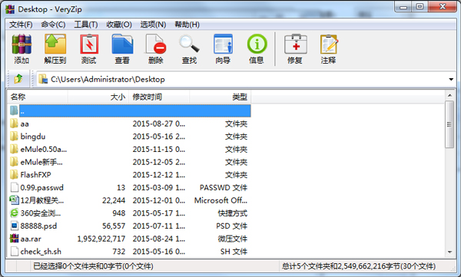Click the check_sh.sh file icon

pos(14,252)
